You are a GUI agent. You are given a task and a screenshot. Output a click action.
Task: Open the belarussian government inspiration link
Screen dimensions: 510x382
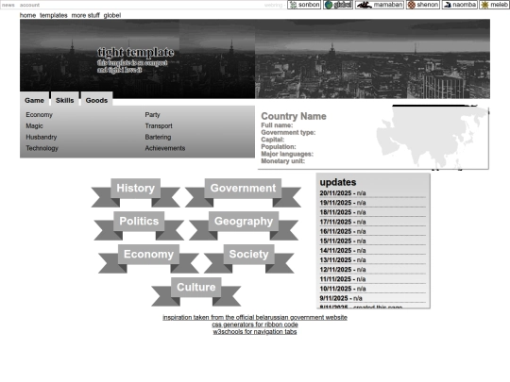(255, 317)
